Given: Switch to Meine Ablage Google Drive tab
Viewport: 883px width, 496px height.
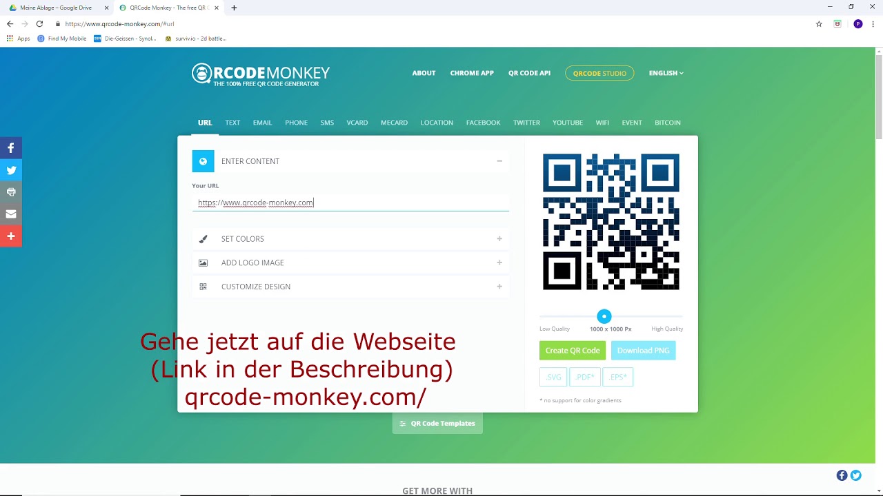Looking at the screenshot, I should point(57,8).
